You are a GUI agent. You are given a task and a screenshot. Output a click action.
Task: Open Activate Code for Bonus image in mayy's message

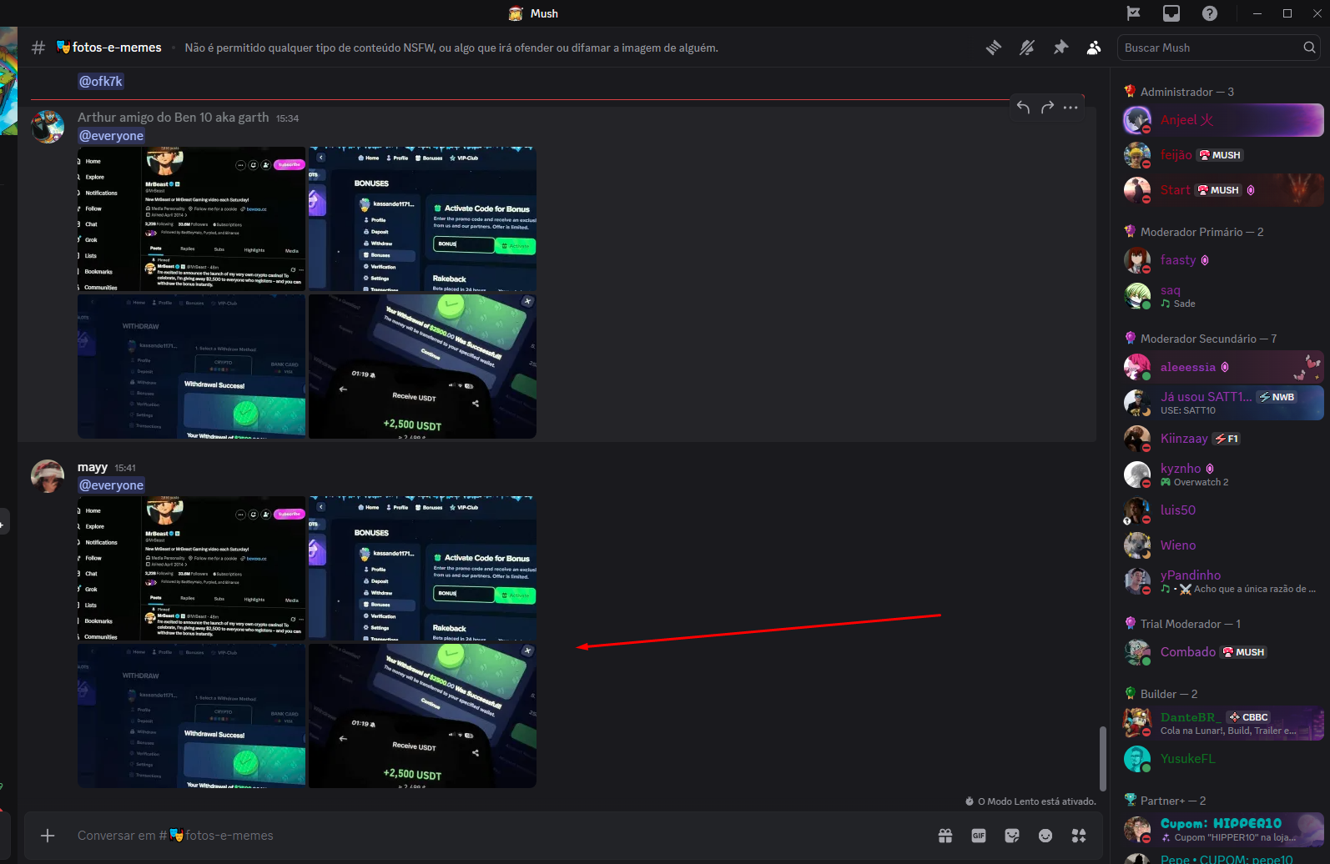(x=422, y=568)
